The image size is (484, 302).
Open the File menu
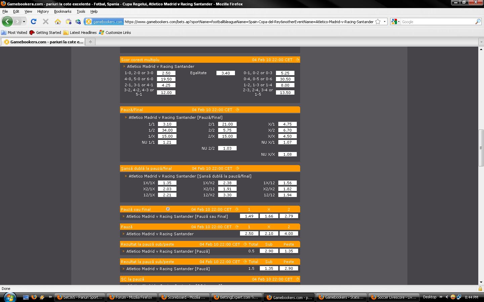pos(5,11)
